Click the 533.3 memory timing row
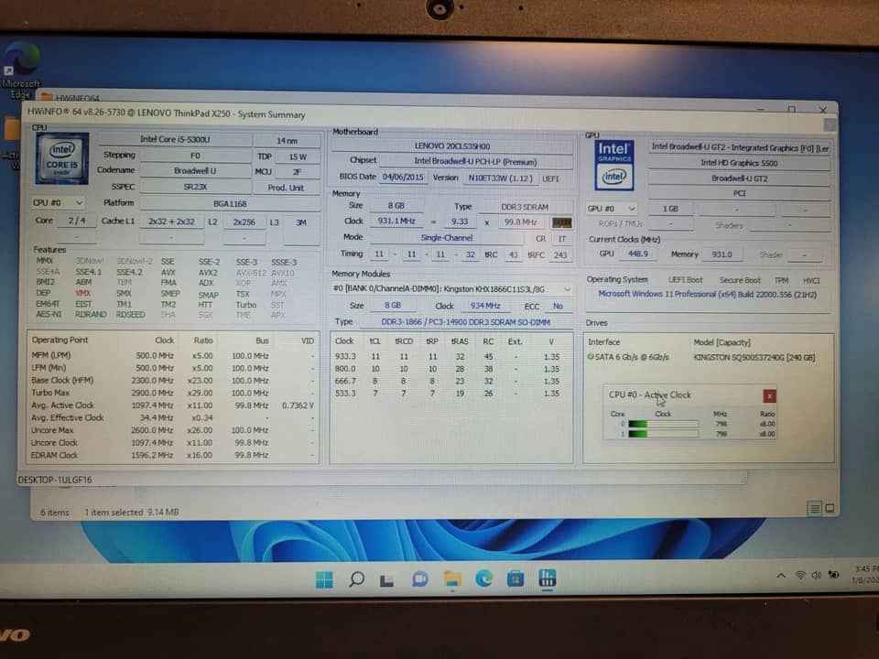 pos(447,394)
